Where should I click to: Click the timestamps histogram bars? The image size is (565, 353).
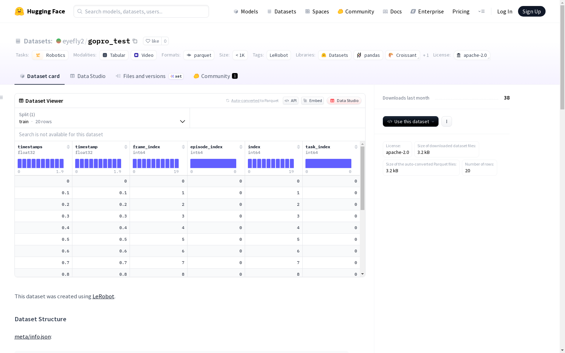[x=41, y=163]
